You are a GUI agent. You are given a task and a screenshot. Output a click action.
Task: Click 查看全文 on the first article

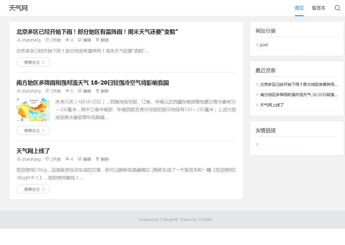tap(33, 62)
